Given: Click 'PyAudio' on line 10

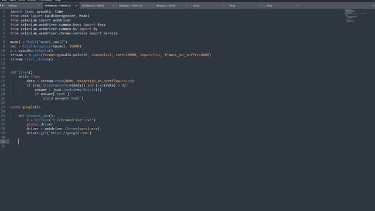Looking at the screenshot, I should pos(42,51).
